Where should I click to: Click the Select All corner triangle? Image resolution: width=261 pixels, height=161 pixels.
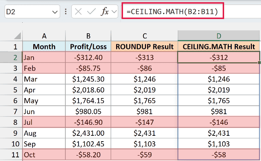pos(18,36)
